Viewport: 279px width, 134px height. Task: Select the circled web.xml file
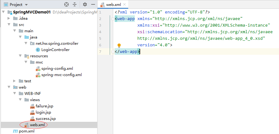tap(38, 125)
